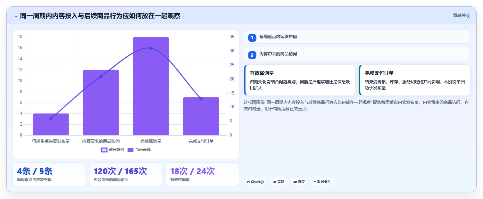The width and height of the screenshot is (483, 199).
Task: Click the numbered badge 1 icon
Action: pos(252,37)
